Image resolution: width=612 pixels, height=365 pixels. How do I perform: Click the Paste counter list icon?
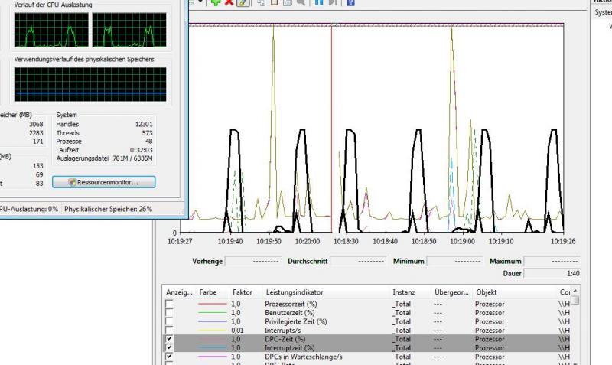(x=275, y=2)
